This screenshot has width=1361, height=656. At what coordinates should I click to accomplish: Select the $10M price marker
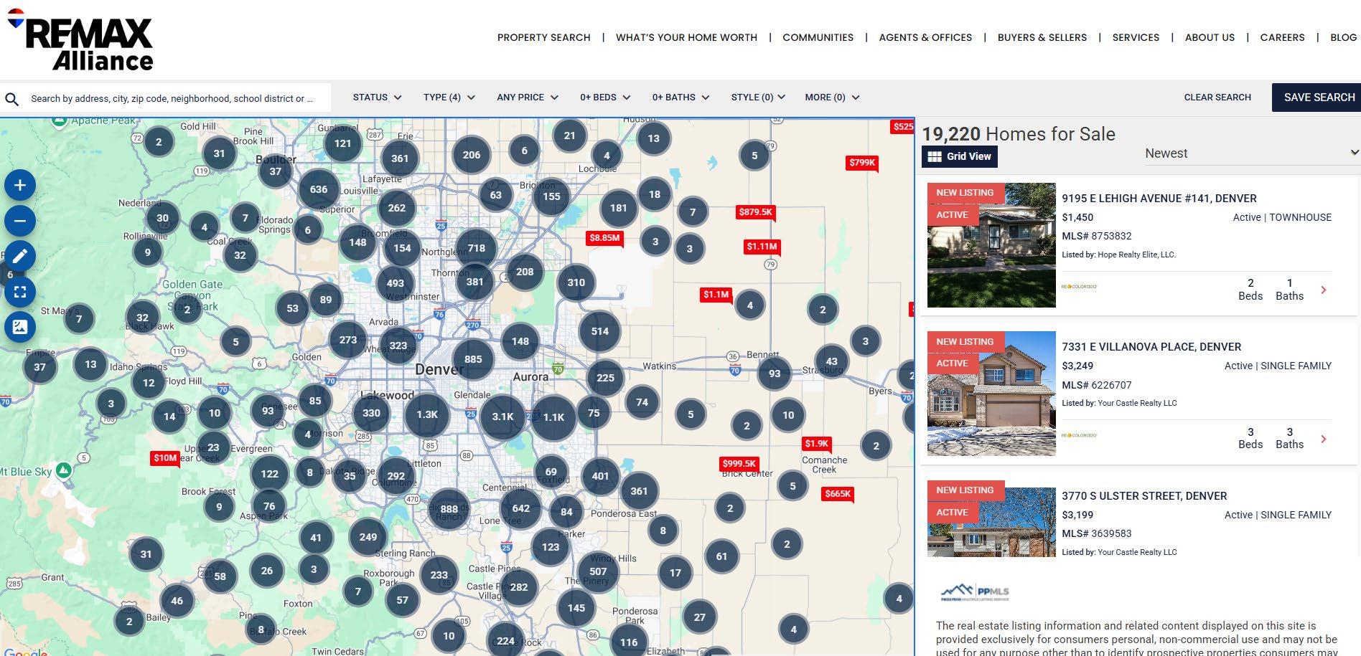tap(165, 458)
